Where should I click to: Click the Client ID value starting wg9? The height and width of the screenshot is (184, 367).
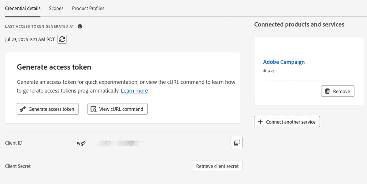tap(81, 143)
